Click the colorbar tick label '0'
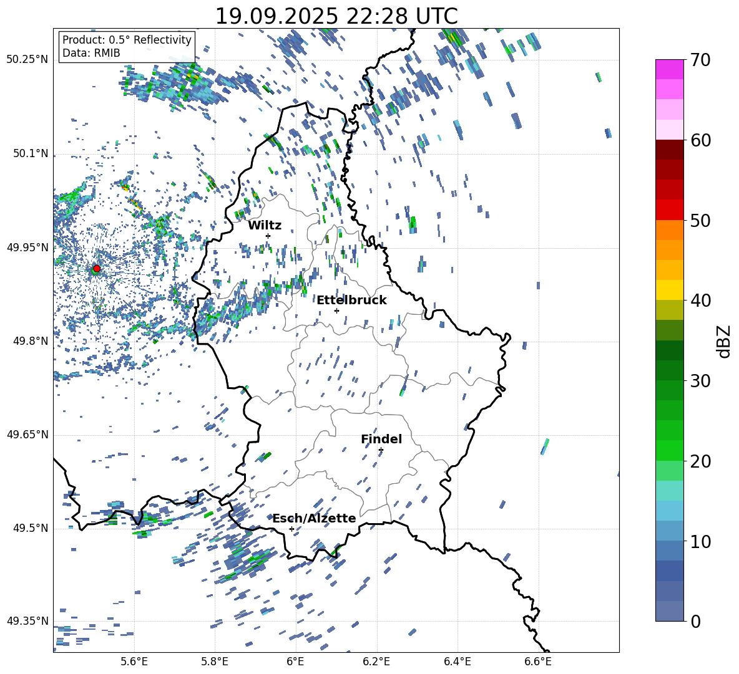This screenshot has width=739, height=674. coord(695,621)
